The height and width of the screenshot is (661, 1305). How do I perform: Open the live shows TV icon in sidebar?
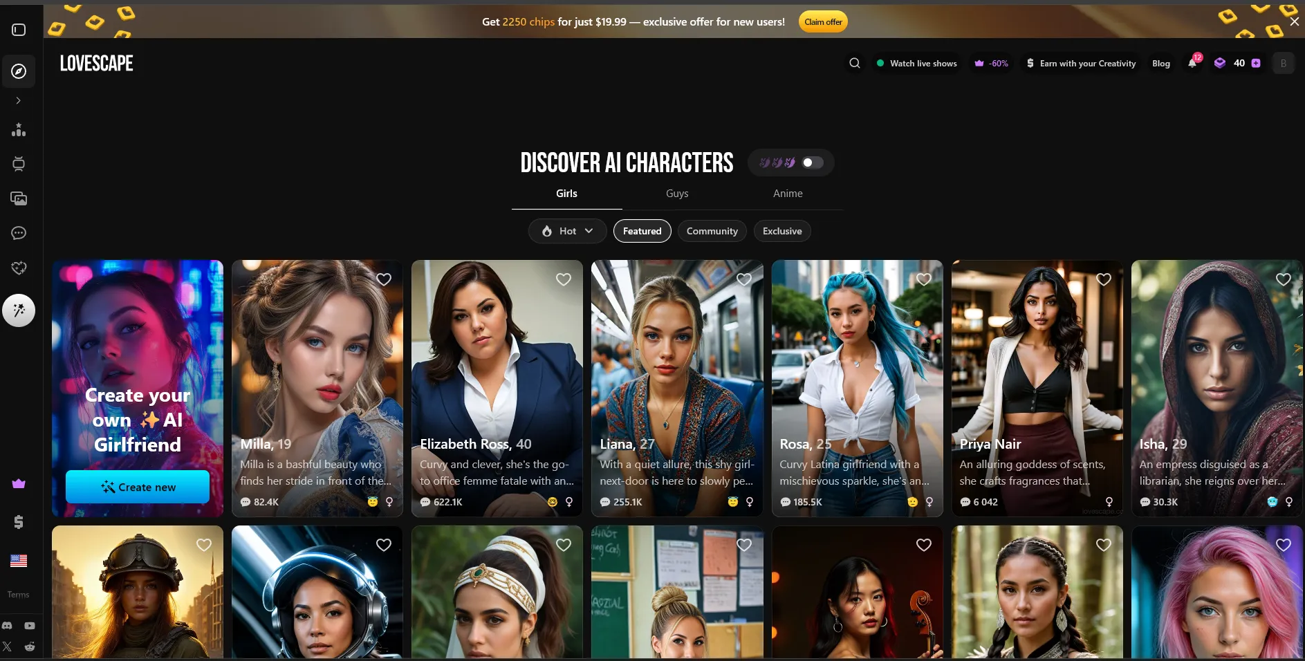(x=19, y=164)
